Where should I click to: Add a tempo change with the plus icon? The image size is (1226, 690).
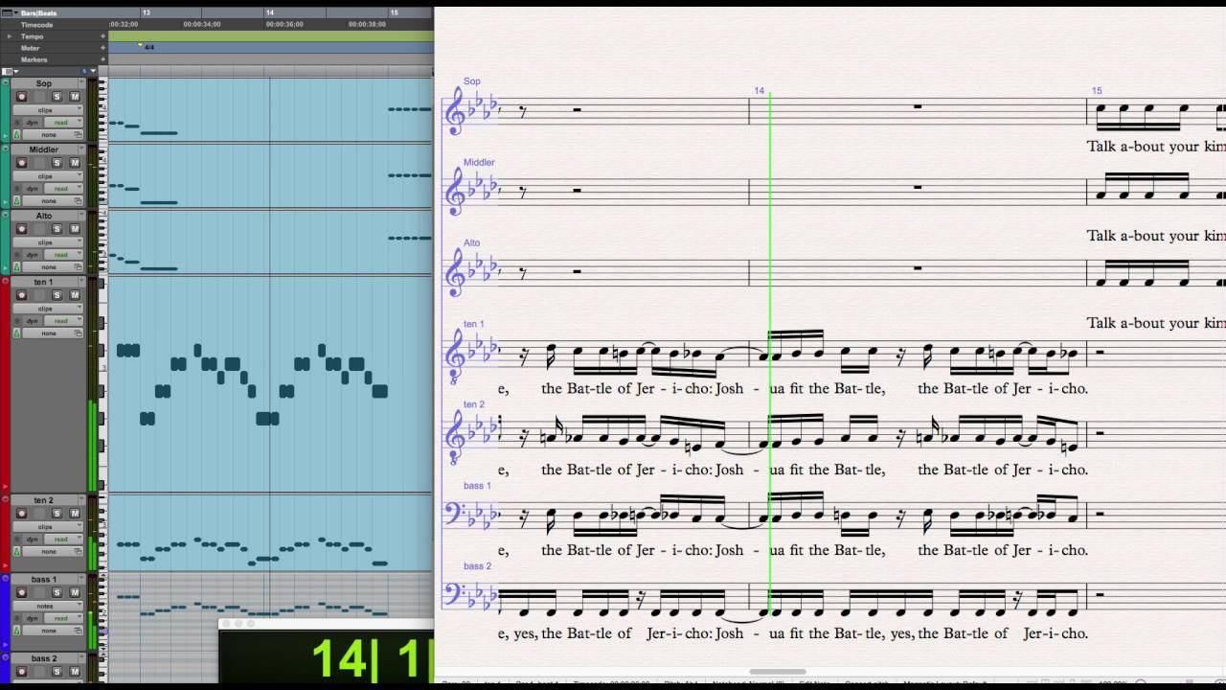click(103, 36)
